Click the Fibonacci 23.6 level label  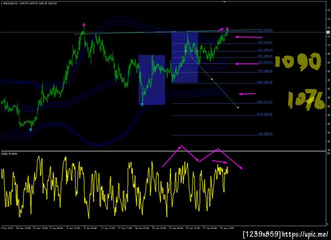(265, 42)
